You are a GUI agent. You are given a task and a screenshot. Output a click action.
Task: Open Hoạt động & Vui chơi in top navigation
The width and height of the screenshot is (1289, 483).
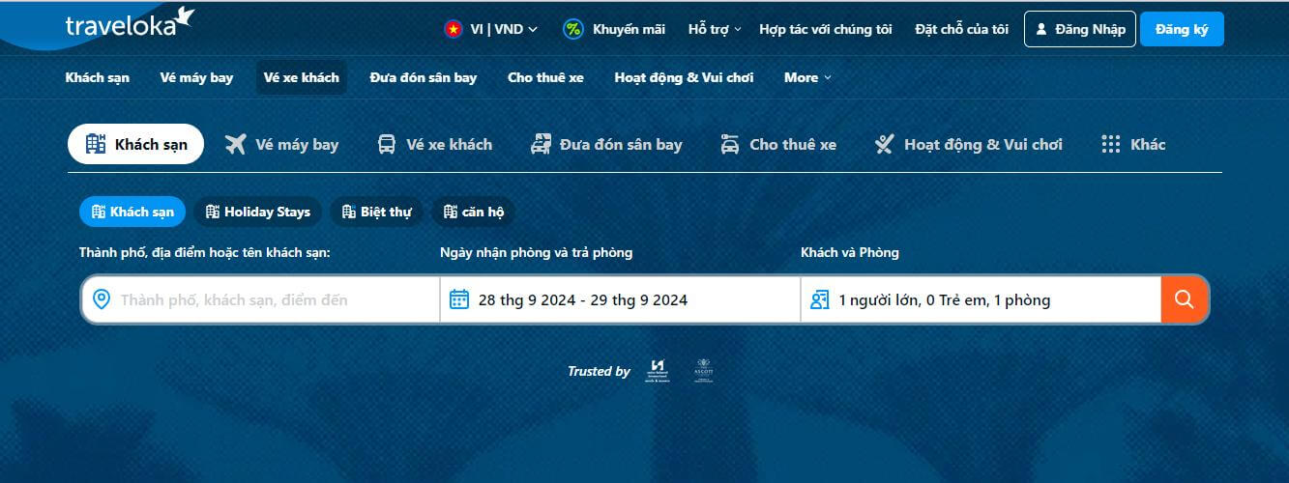coord(684,77)
